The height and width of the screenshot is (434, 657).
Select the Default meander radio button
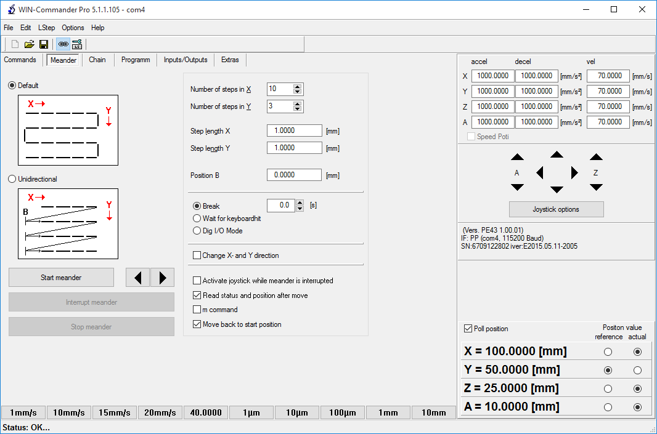click(12, 86)
